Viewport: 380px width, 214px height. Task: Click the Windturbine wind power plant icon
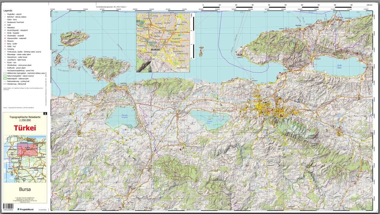click(x=5, y=65)
